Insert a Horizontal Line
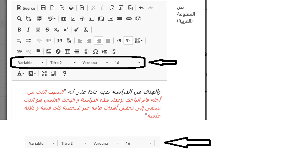The image size is (304, 164). coord(77,51)
